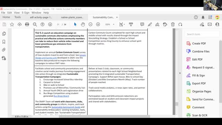
Task: Collapse the right tools pane arrow
Action: point(180,73)
